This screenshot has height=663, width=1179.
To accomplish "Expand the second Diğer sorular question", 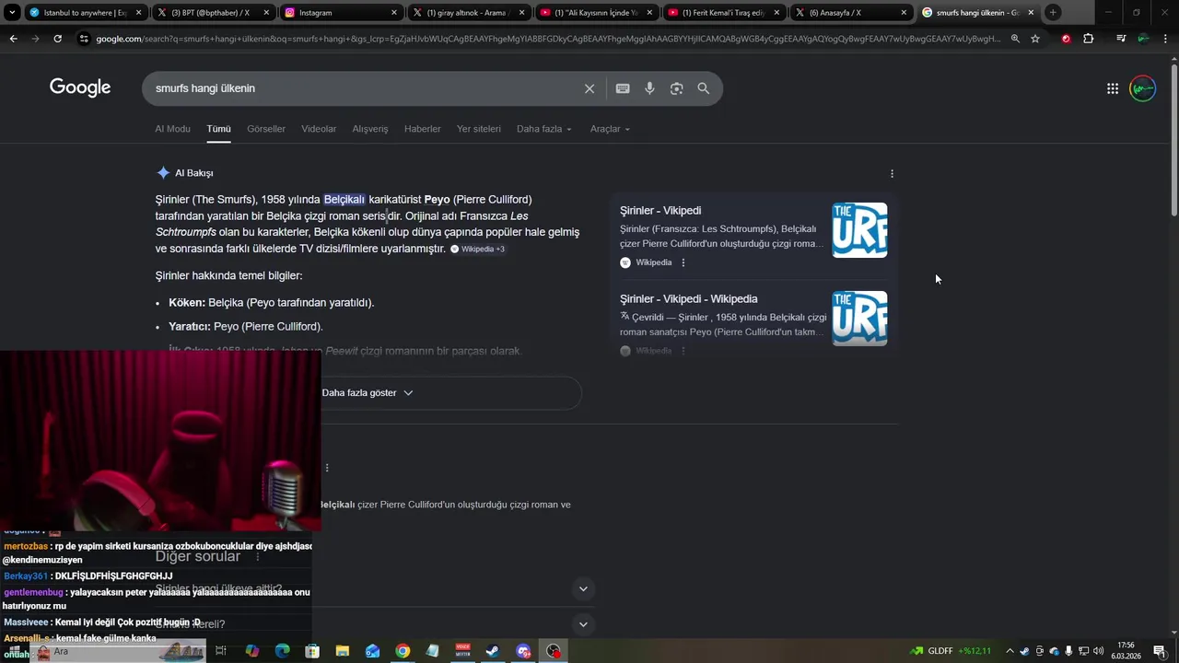I will click(582, 624).
